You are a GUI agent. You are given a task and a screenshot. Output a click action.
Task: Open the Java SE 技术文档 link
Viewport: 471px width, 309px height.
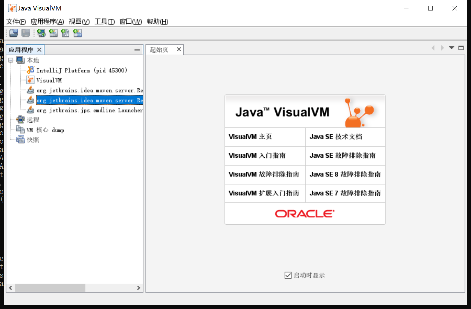[336, 137]
